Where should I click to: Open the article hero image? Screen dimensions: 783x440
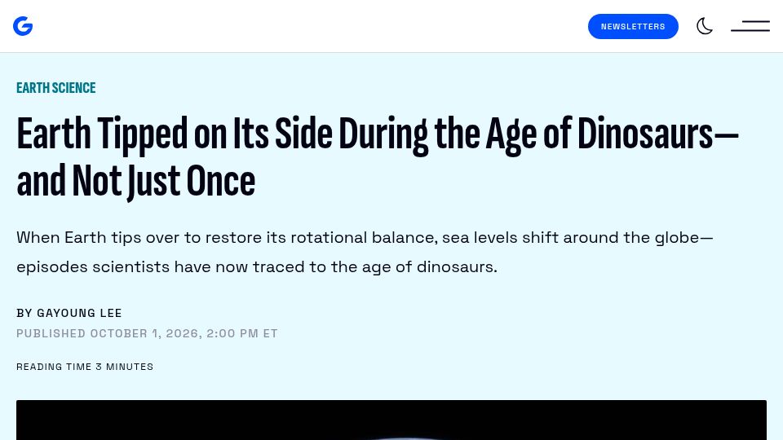(391, 420)
